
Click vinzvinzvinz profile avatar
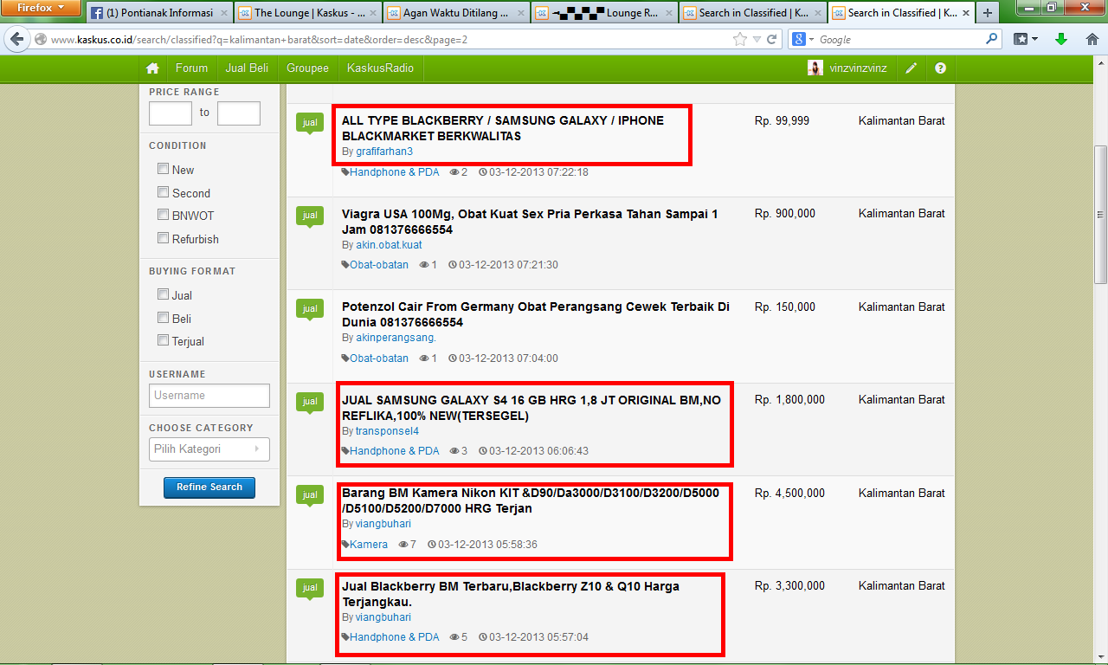(x=815, y=68)
